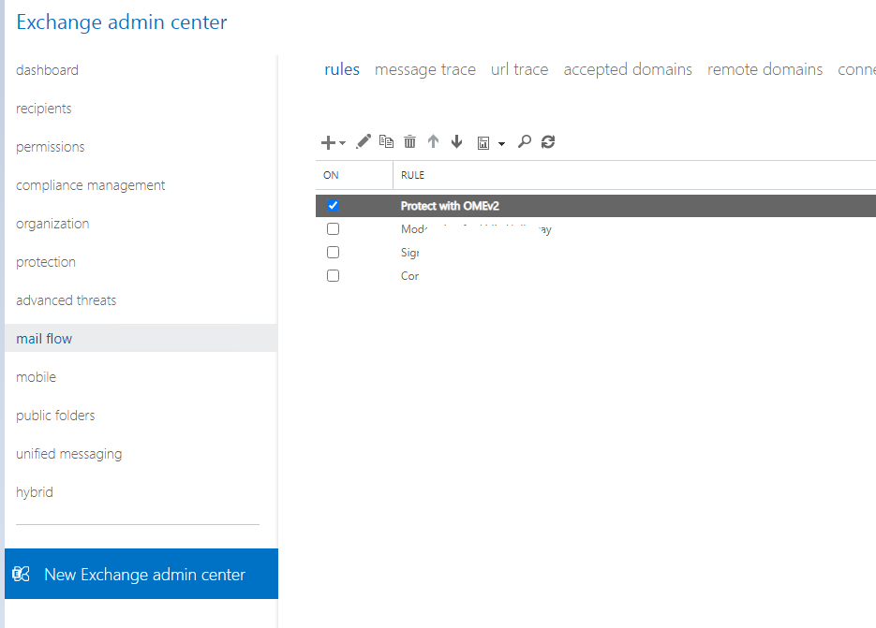Add a new rule with the plus icon
The width and height of the screenshot is (876, 628).
click(328, 142)
